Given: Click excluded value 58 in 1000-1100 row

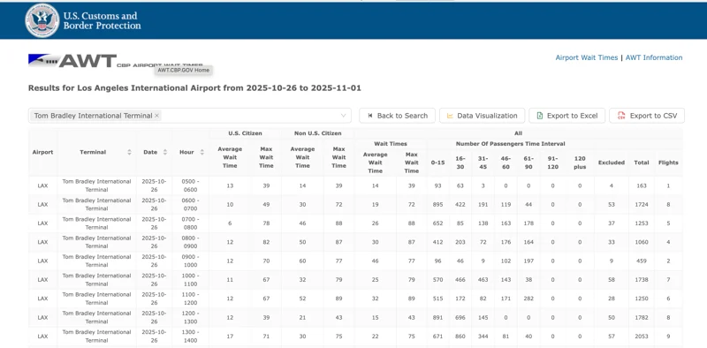Looking at the screenshot, I should pyautogui.click(x=612, y=280).
